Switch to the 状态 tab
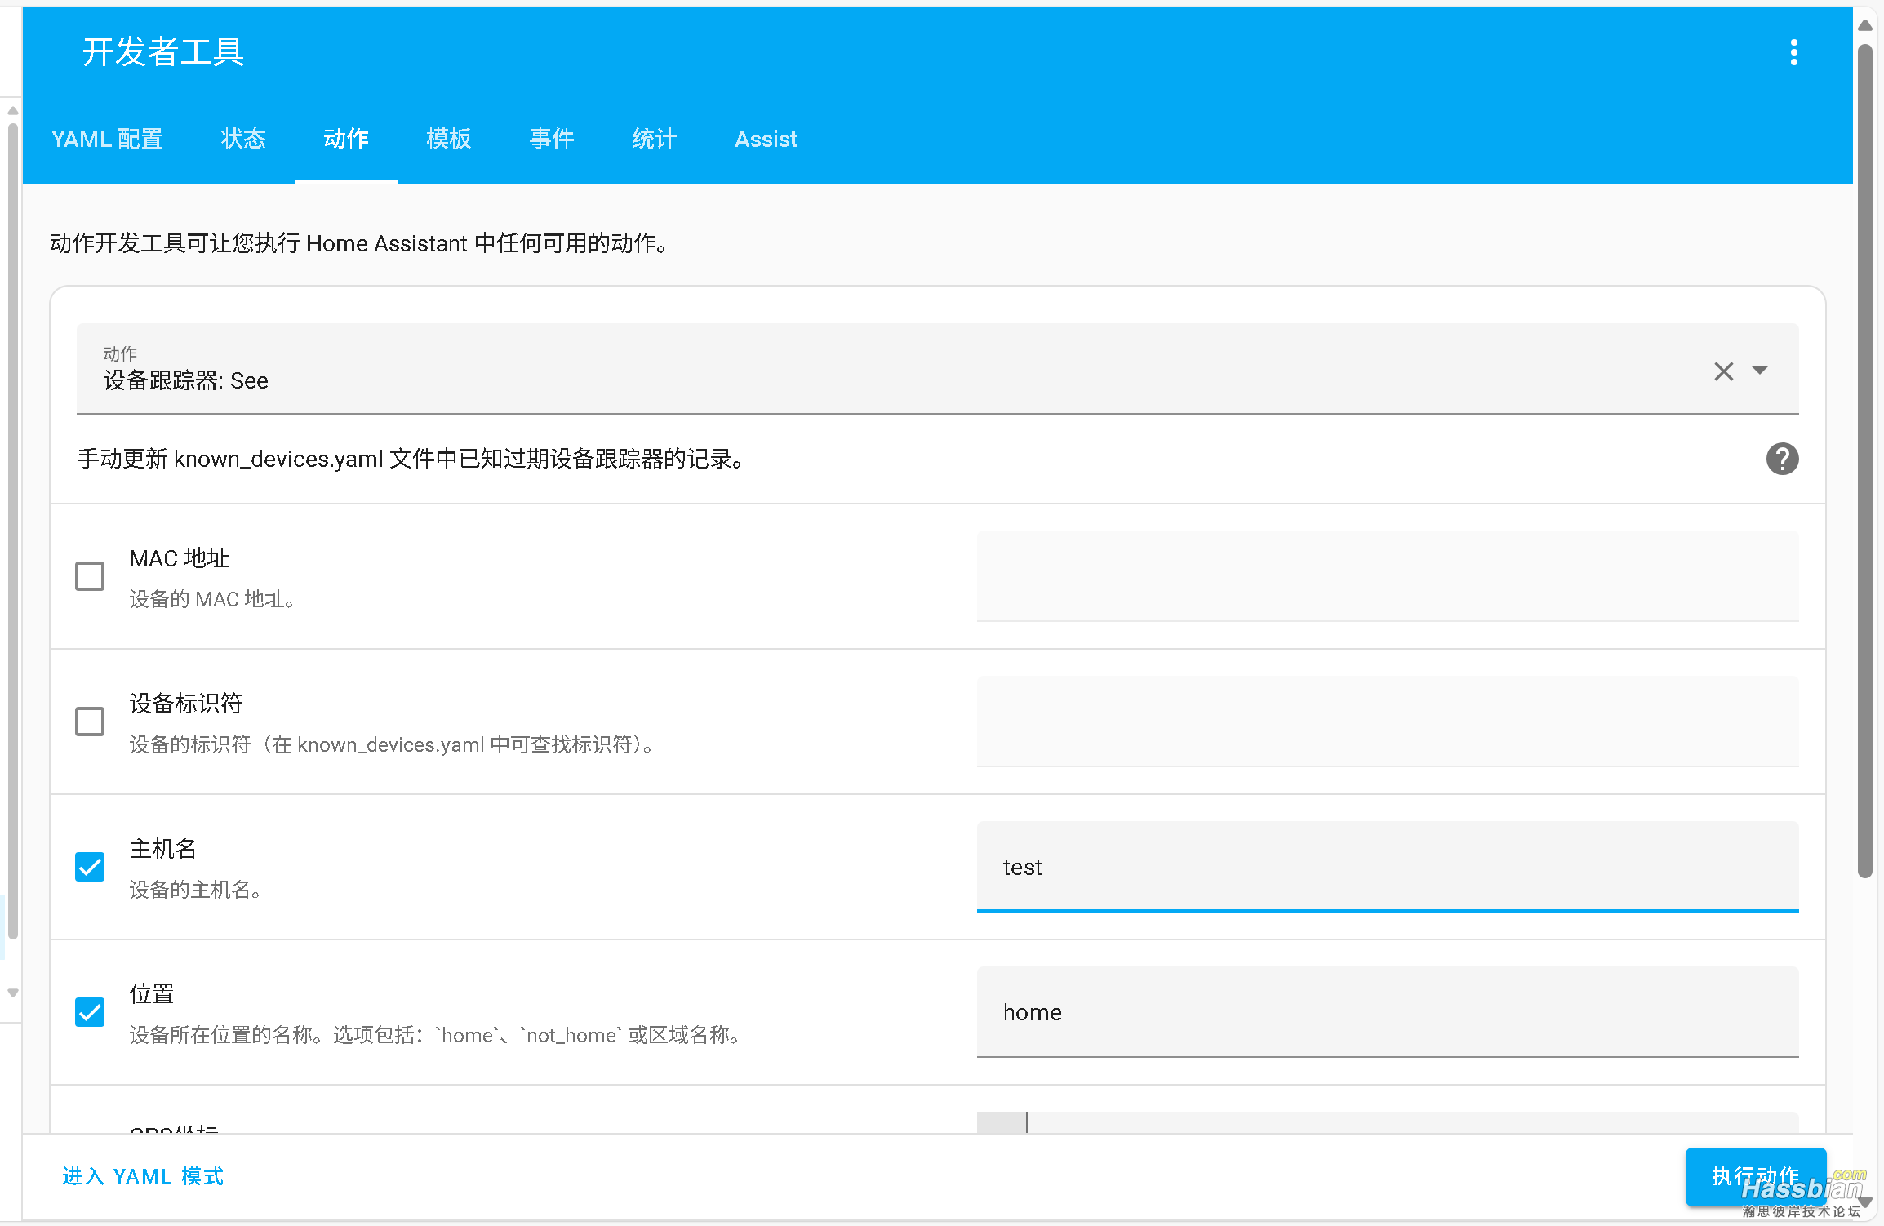 pyautogui.click(x=243, y=140)
